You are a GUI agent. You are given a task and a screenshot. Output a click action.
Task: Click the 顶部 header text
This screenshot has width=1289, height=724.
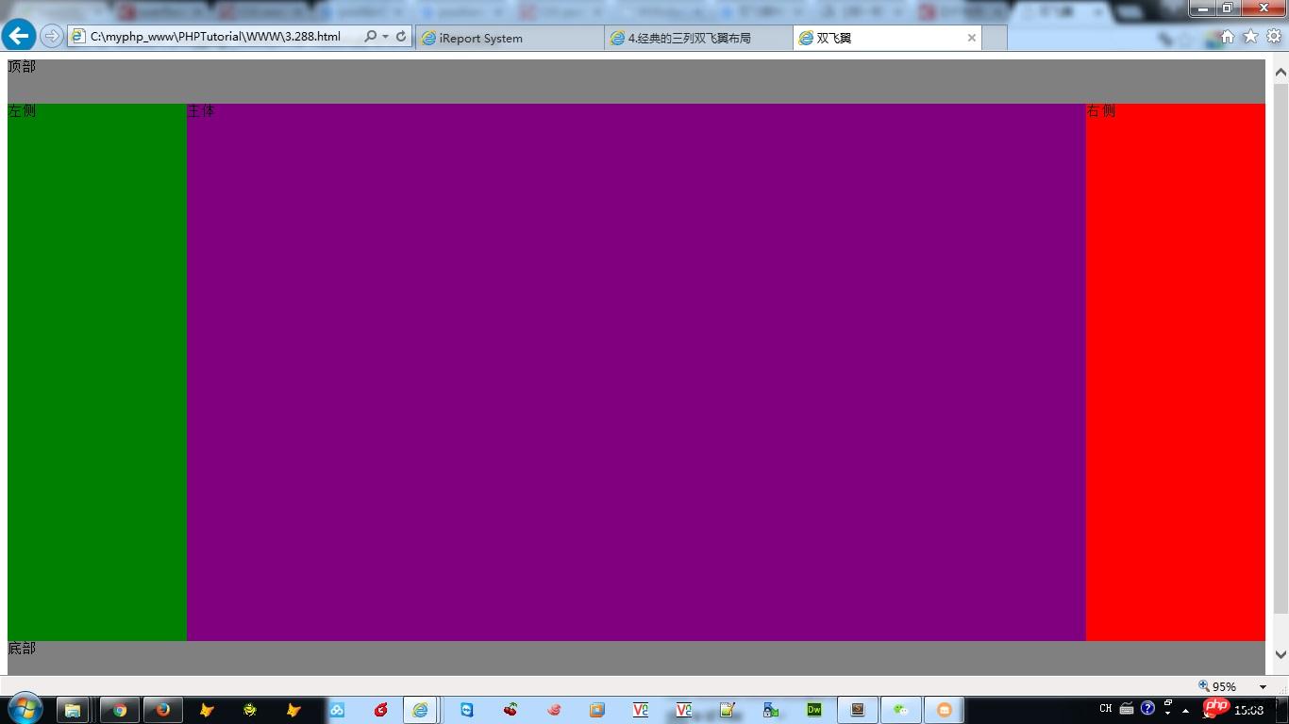tap(22, 67)
